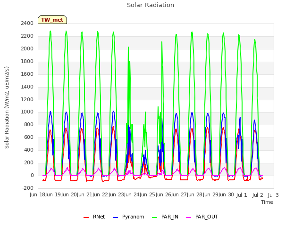The image size is (302, 226).
Task: Click the Jul 3 x-axis tick label
Action: tap(273, 195)
